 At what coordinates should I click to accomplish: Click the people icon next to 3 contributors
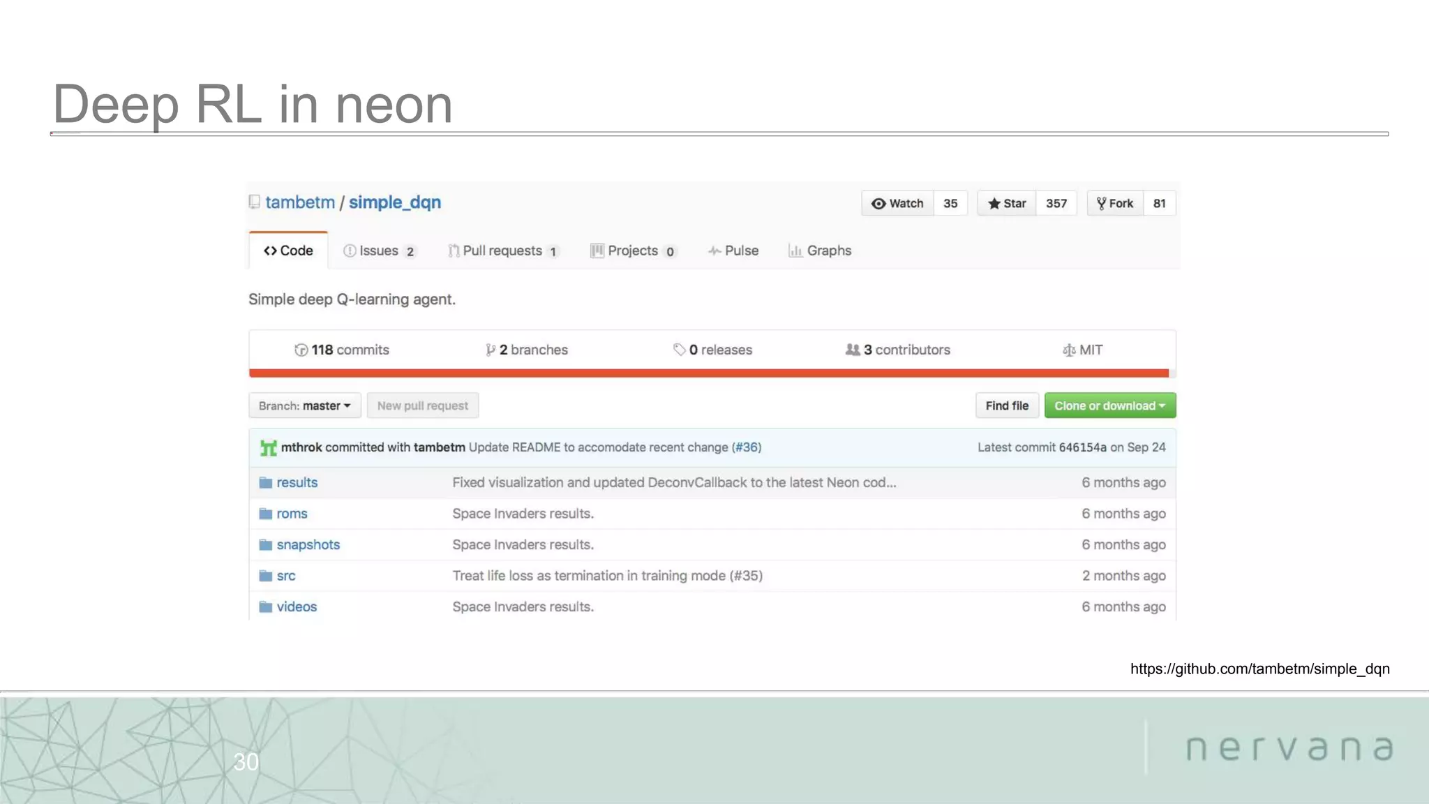[x=853, y=350]
